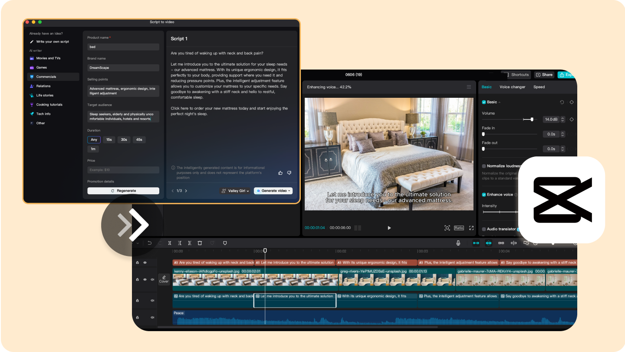
Task: Click the linkage chain icon in timeline toolbar
Action: pos(501,243)
